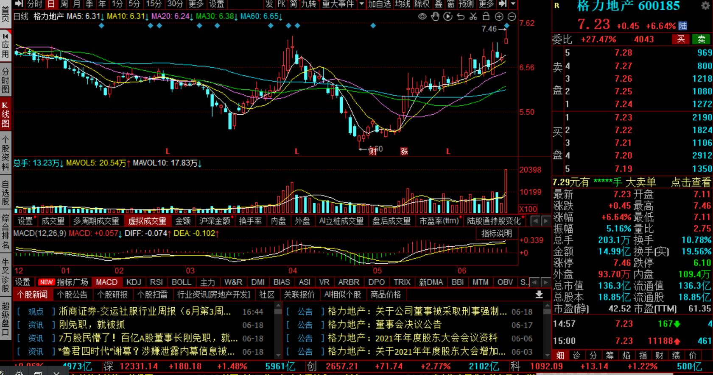Open the gear settings icon beside stock title
The image size is (713, 375).
click(x=705, y=6)
